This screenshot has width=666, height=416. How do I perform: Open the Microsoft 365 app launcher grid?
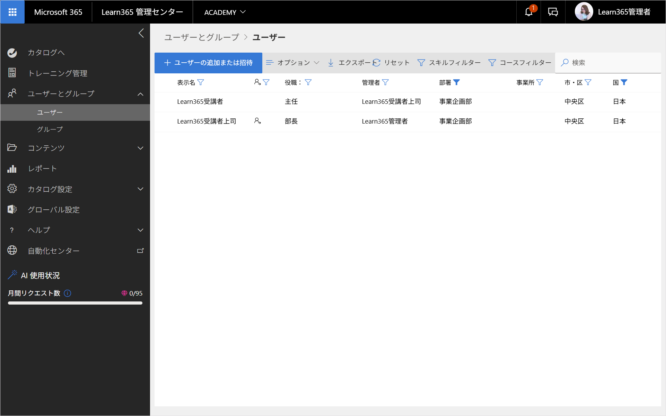coord(12,12)
